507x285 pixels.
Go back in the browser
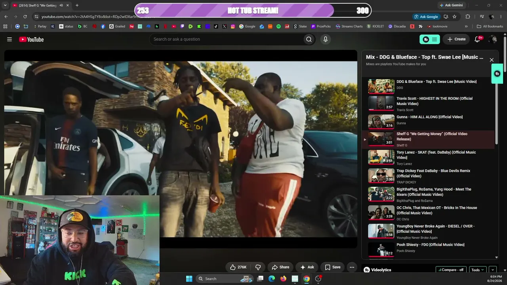click(6, 17)
